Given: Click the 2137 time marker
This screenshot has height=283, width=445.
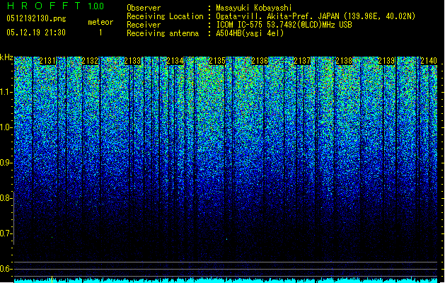Looking at the screenshot, I should point(302,61).
